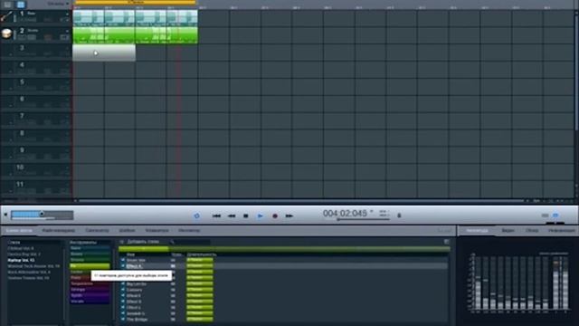Click the small settings icon right of timecode
This screenshot has height=326, width=579.
tap(384, 214)
